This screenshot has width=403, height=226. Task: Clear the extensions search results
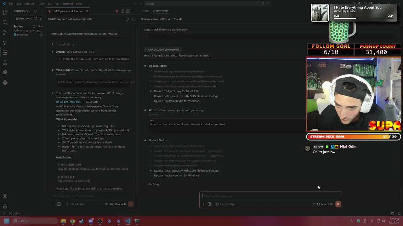pos(36,19)
